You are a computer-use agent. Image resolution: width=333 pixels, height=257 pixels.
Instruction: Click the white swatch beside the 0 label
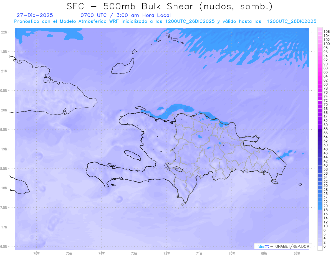click(320, 248)
